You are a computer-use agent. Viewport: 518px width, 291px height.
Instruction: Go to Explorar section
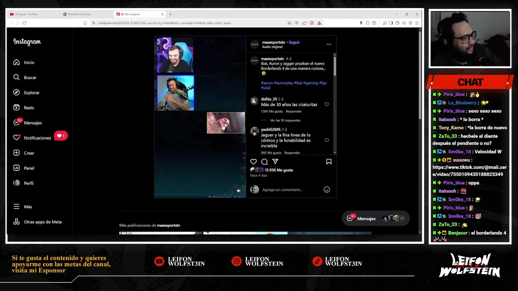(x=26, y=93)
